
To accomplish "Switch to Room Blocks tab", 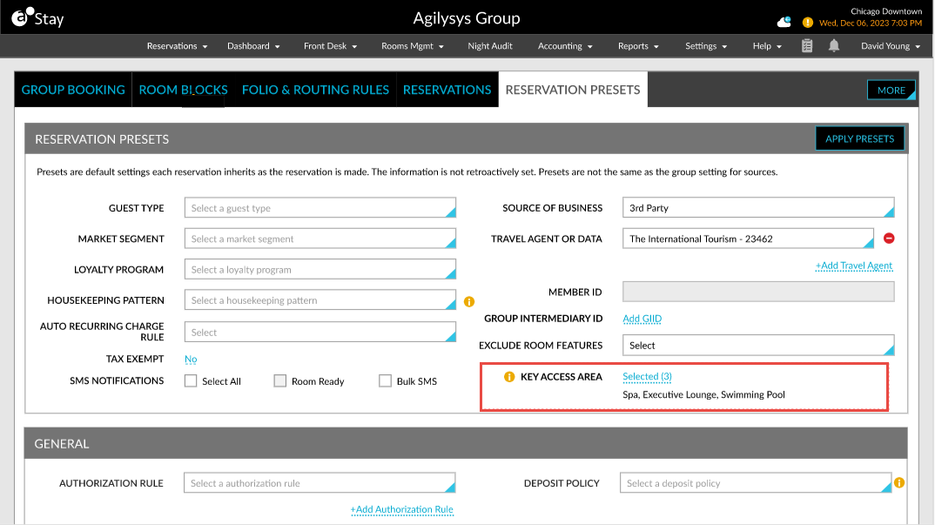I will 183,90.
